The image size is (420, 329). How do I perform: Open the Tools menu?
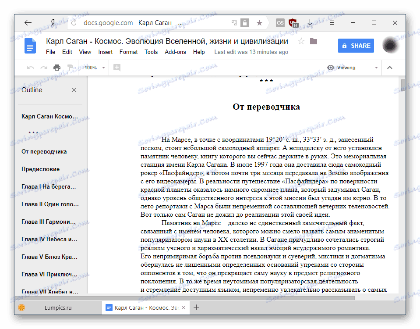[151, 52]
